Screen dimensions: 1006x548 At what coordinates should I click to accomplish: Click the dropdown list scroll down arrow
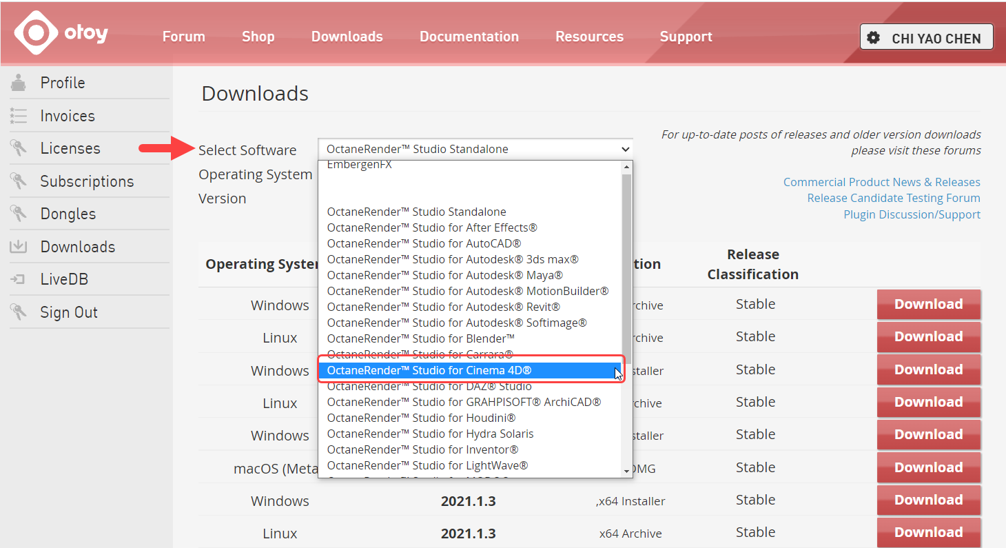coord(626,471)
